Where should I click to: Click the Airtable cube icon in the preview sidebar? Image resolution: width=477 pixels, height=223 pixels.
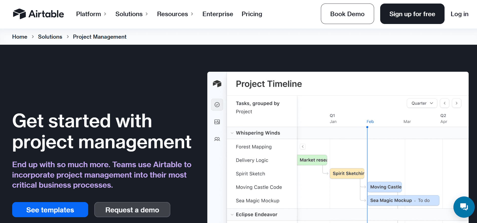(x=217, y=84)
